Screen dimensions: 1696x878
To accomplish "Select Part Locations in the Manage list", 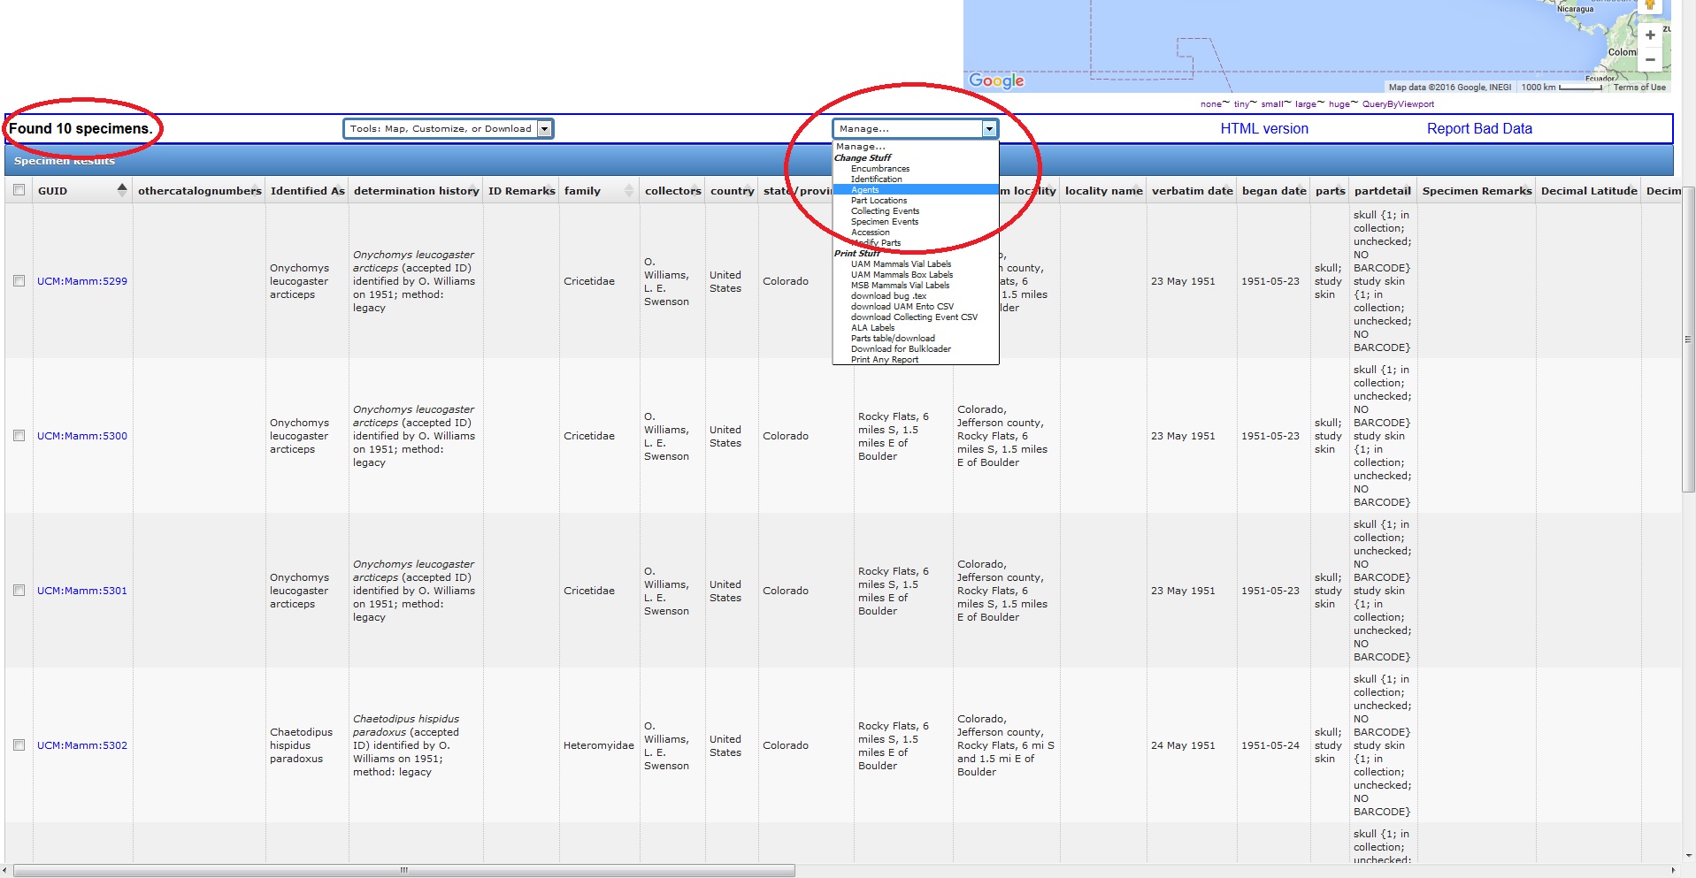I will pyautogui.click(x=879, y=201).
